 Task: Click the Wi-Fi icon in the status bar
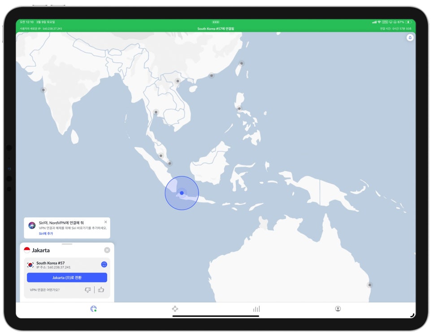click(x=379, y=22)
